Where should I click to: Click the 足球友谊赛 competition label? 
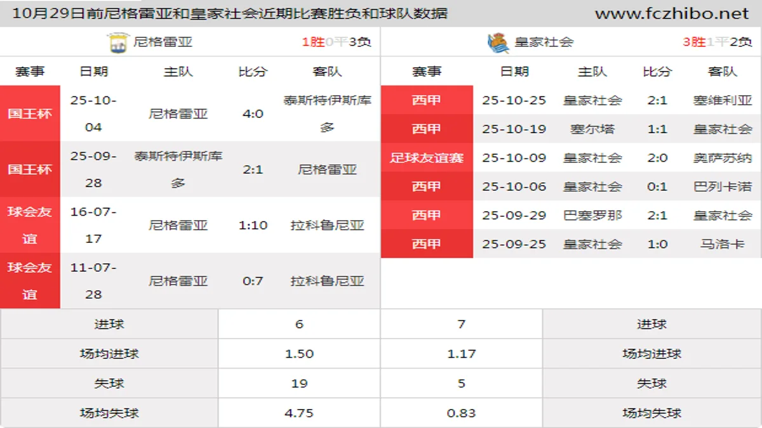click(427, 158)
